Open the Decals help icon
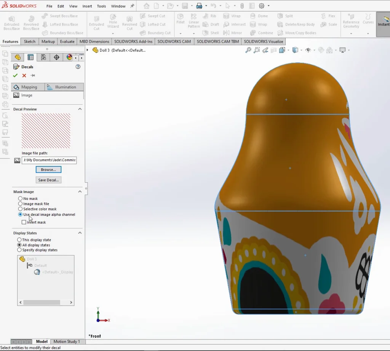The height and width of the screenshot is (351, 390). pos(78,67)
